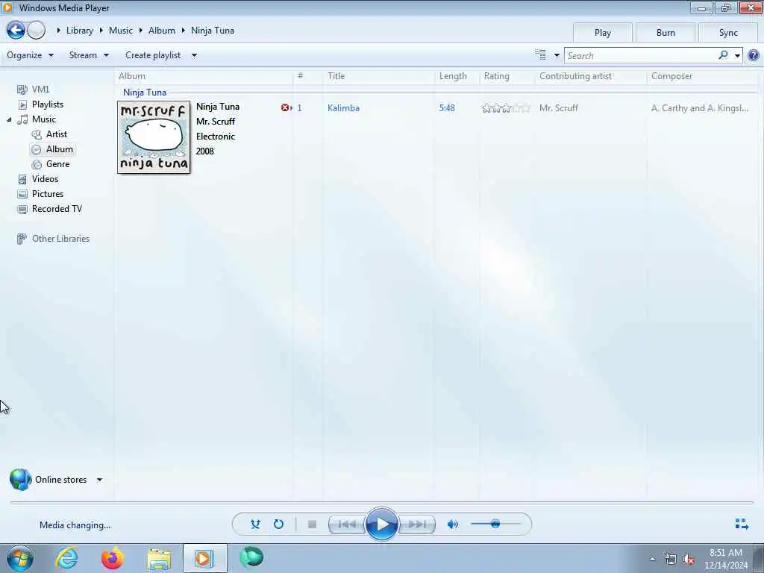Skip to next track
Viewport: 764px width, 573px height.
(x=416, y=525)
